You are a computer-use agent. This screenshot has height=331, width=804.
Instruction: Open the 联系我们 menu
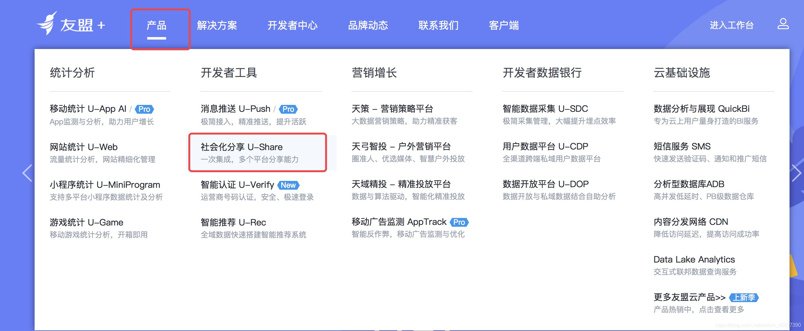coord(438,25)
